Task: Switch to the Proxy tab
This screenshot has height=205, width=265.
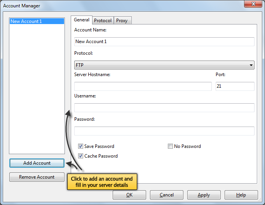Action: click(122, 21)
